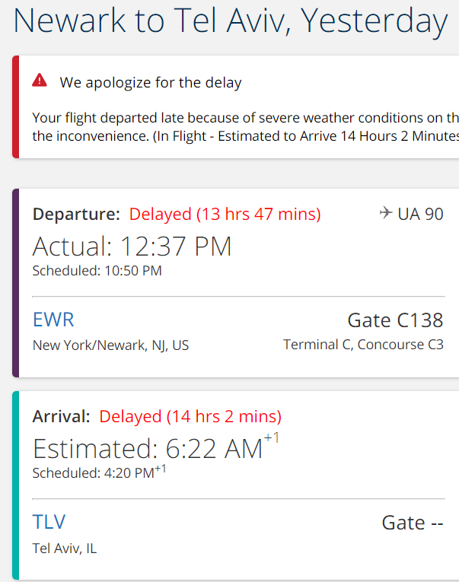The width and height of the screenshot is (459, 582).
Task: Click the Gate C138 label
Action: coord(395,320)
